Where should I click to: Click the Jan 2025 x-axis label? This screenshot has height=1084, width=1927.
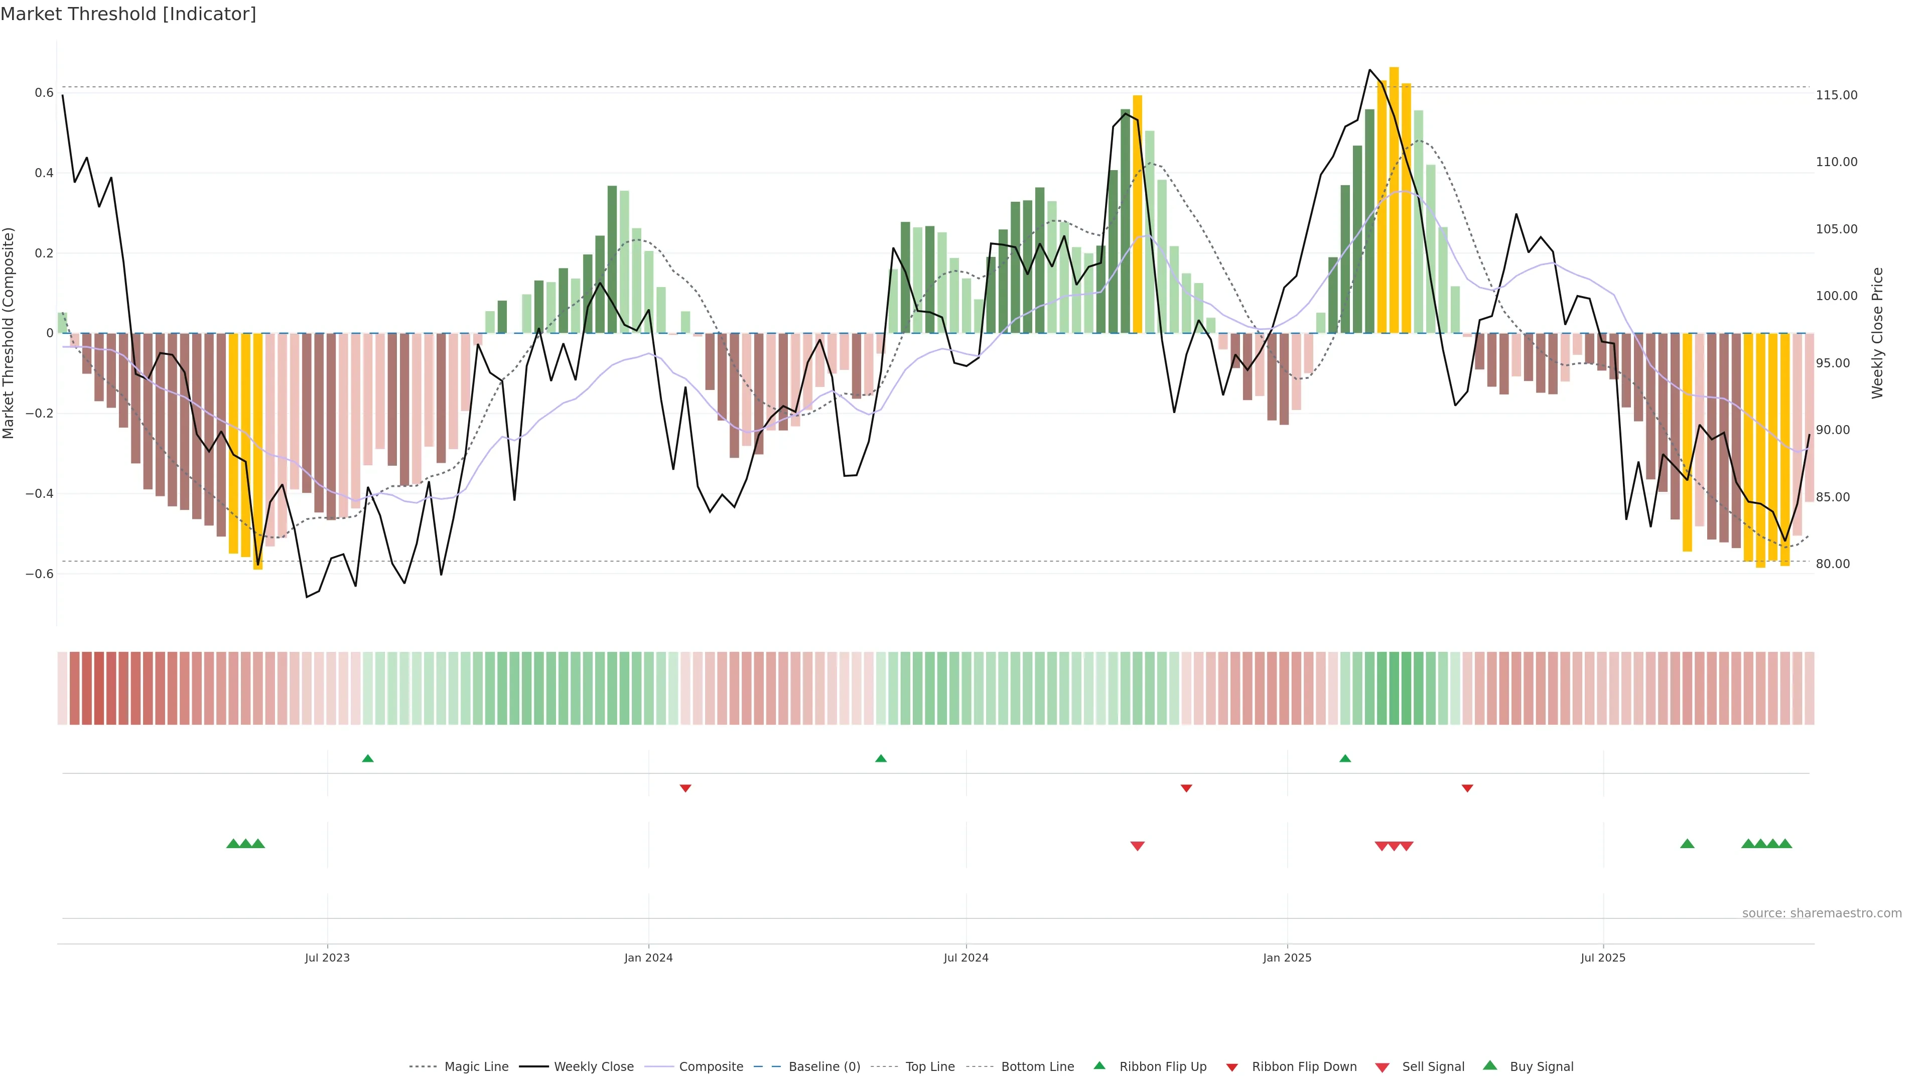[x=1287, y=958]
